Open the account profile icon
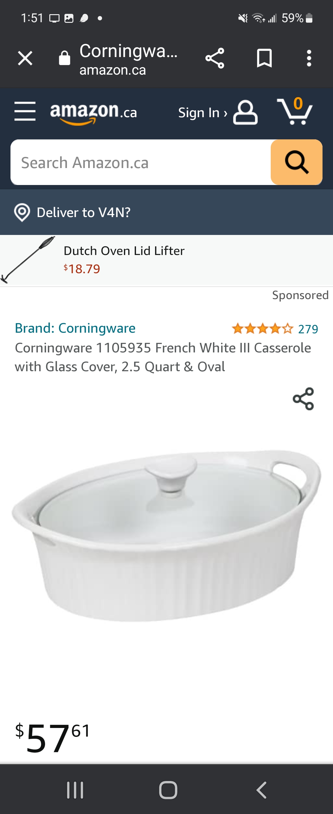The width and height of the screenshot is (333, 814). [245, 113]
